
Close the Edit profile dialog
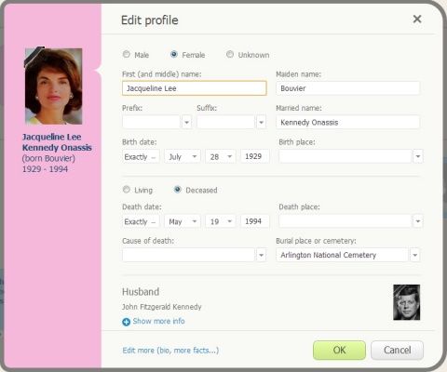[417, 20]
